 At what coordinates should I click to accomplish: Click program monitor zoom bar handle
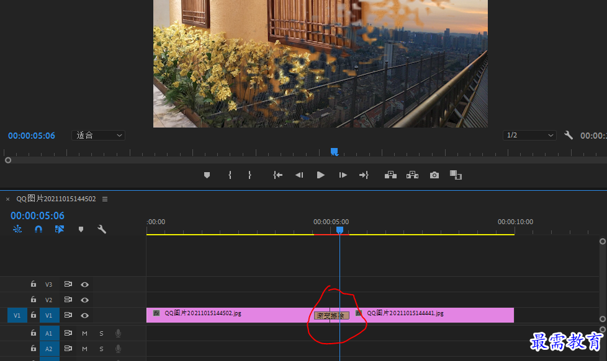click(x=8, y=160)
